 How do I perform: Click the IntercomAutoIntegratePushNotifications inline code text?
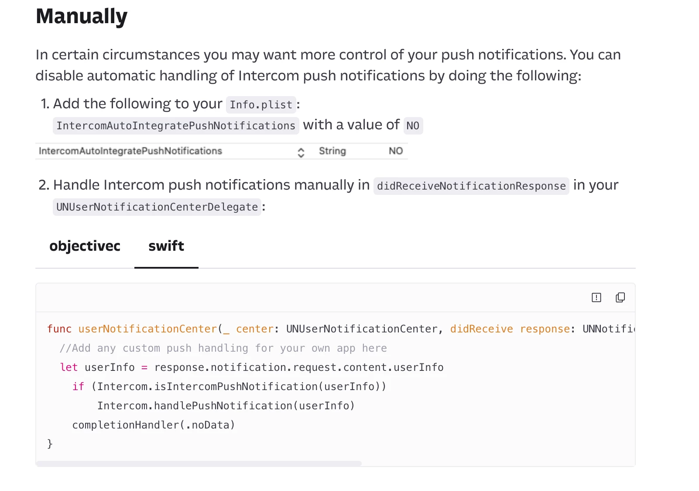[x=176, y=126]
